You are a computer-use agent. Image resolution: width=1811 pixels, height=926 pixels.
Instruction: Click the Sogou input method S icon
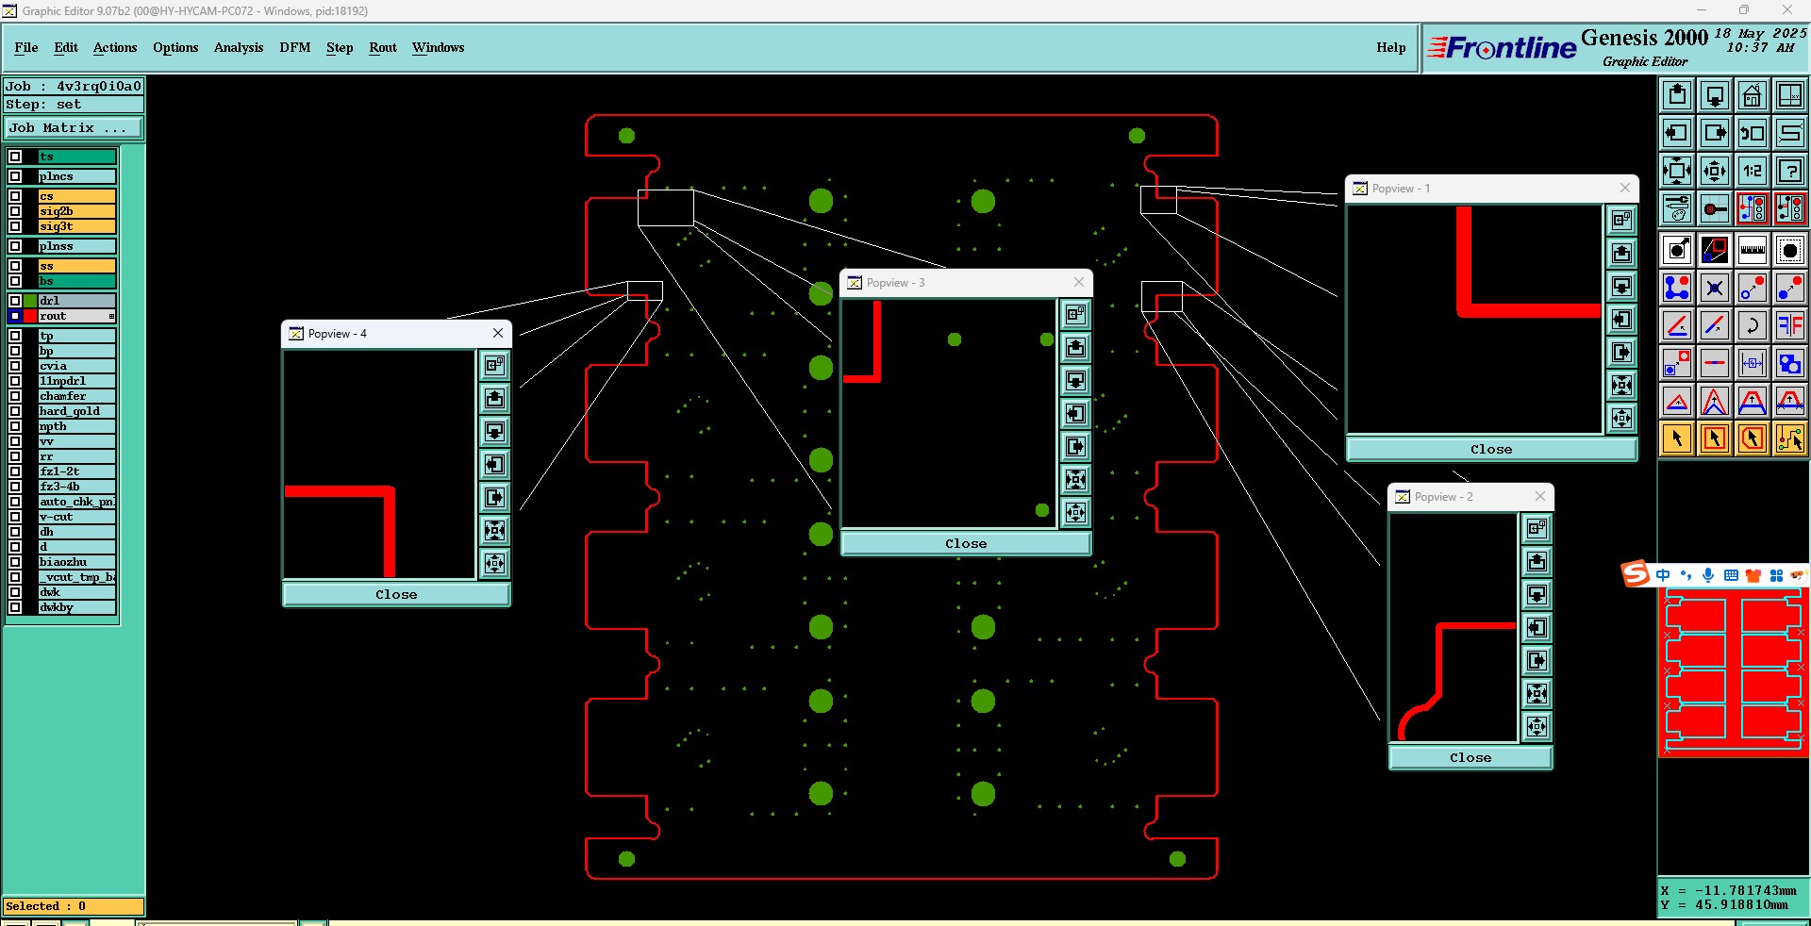pos(1636,573)
